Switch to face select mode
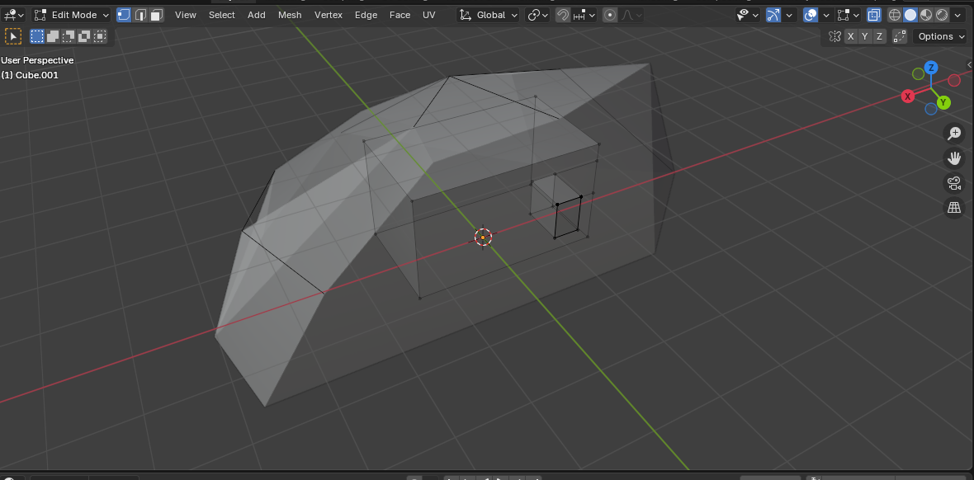Image resolution: width=974 pixels, height=480 pixels. click(157, 15)
